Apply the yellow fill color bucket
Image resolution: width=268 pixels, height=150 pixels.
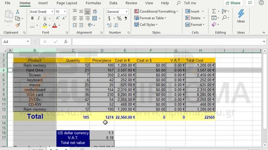tap(45, 25)
